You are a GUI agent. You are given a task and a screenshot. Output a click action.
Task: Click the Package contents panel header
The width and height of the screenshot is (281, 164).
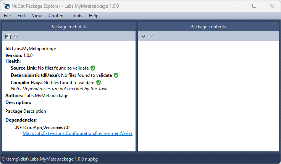[208, 27]
